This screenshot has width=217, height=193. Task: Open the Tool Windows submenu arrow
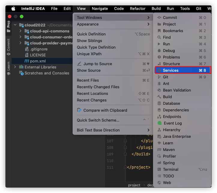[148, 18]
